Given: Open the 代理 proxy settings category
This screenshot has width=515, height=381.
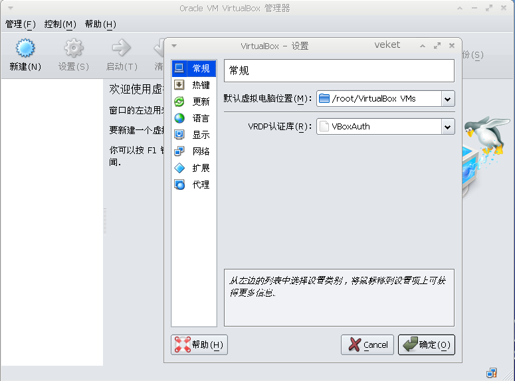Looking at the screenshot, I should [x=194, y=185].
